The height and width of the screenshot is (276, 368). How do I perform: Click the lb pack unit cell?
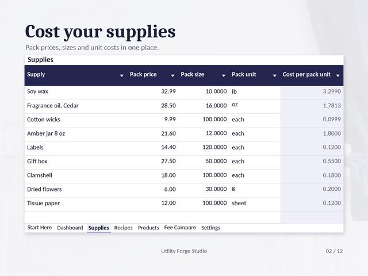point(255,91)
